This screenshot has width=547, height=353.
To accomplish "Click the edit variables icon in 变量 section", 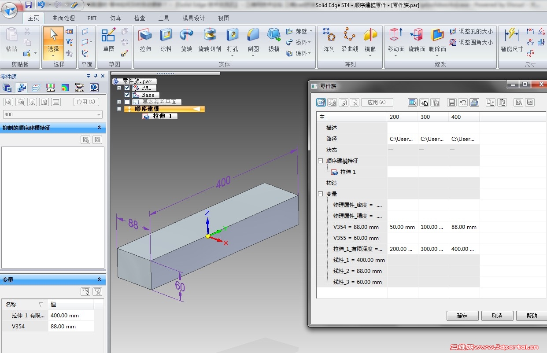I will 85,291.
